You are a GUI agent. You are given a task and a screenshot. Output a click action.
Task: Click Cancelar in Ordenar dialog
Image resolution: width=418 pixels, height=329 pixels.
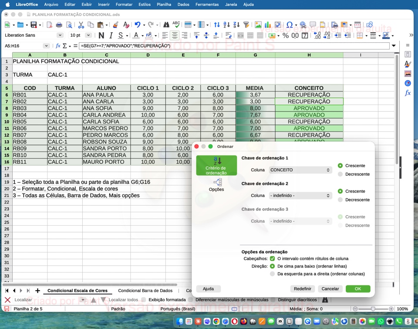tap(330, 289)
